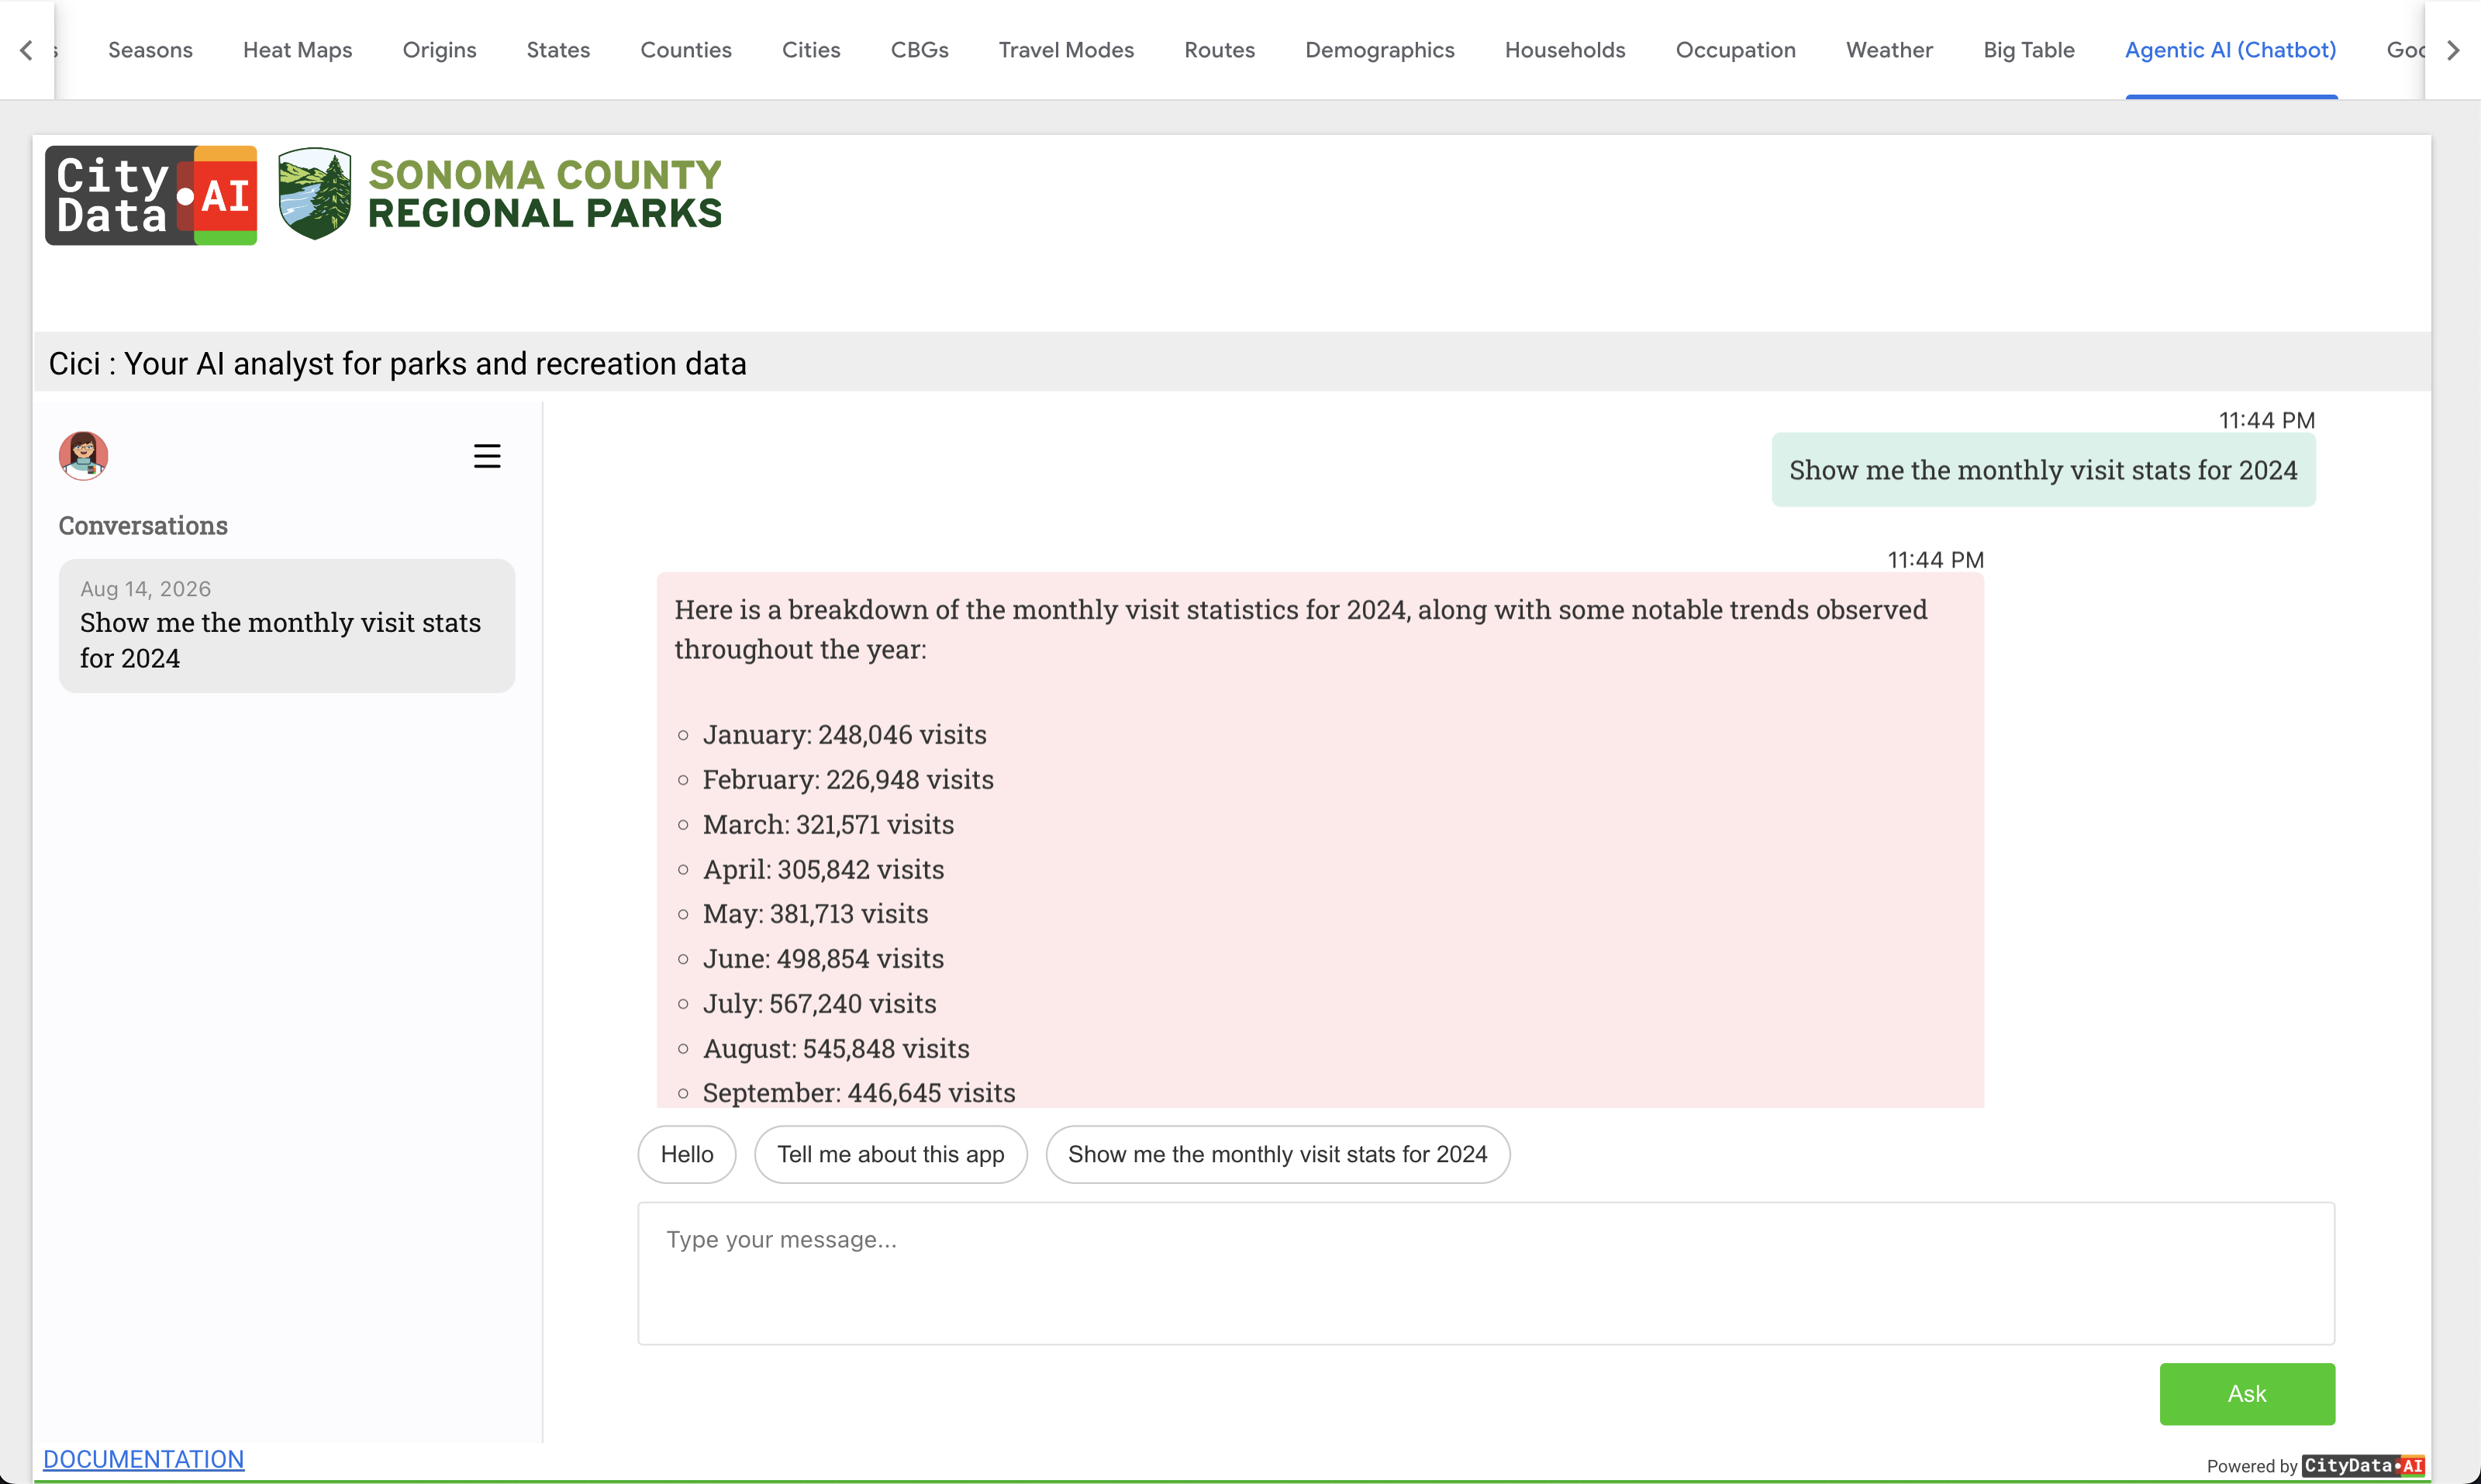Click the 'February: 226,948 visits' line
Viewport: 2481px width, 1484px height.
(x=848, y=780)
